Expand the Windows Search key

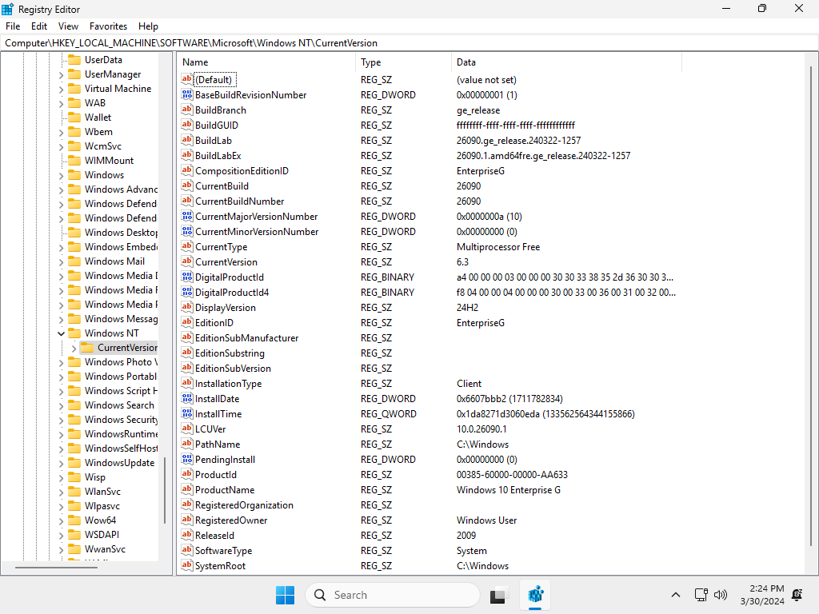pyautogui.click(x=61, y=405)
